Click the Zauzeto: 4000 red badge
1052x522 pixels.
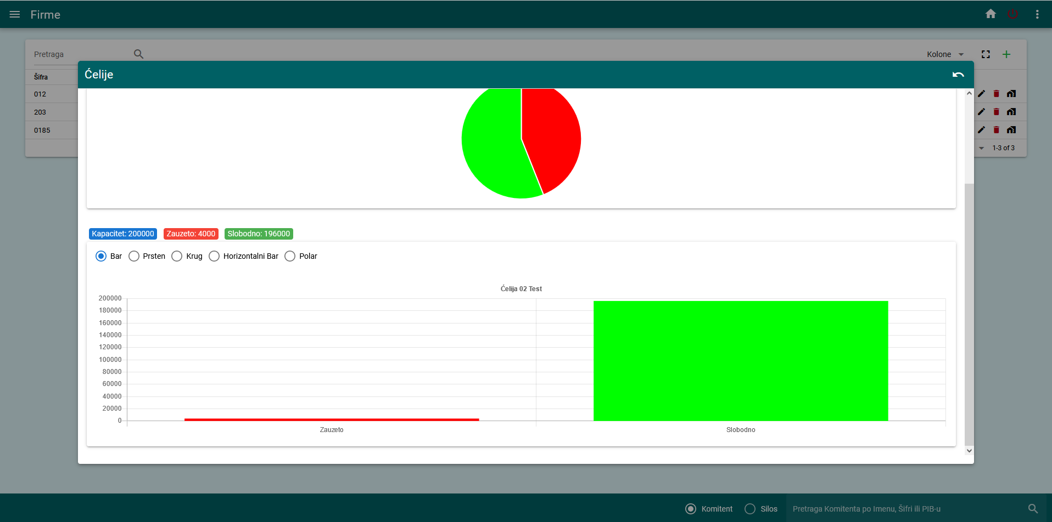(x=191, y=234)
